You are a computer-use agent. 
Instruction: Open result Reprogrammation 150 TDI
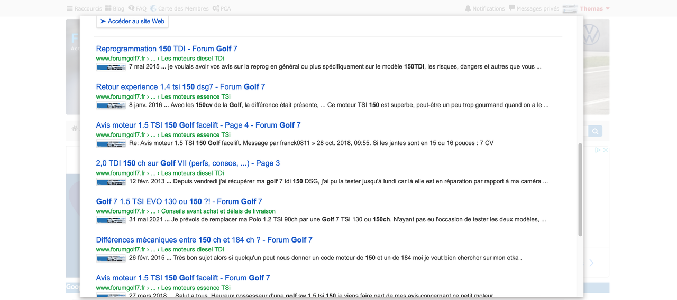tap(167, 49)
